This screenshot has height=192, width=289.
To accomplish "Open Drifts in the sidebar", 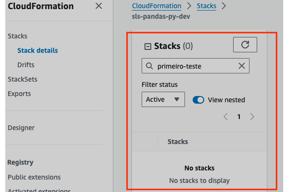I will click(x=26, y=65).
